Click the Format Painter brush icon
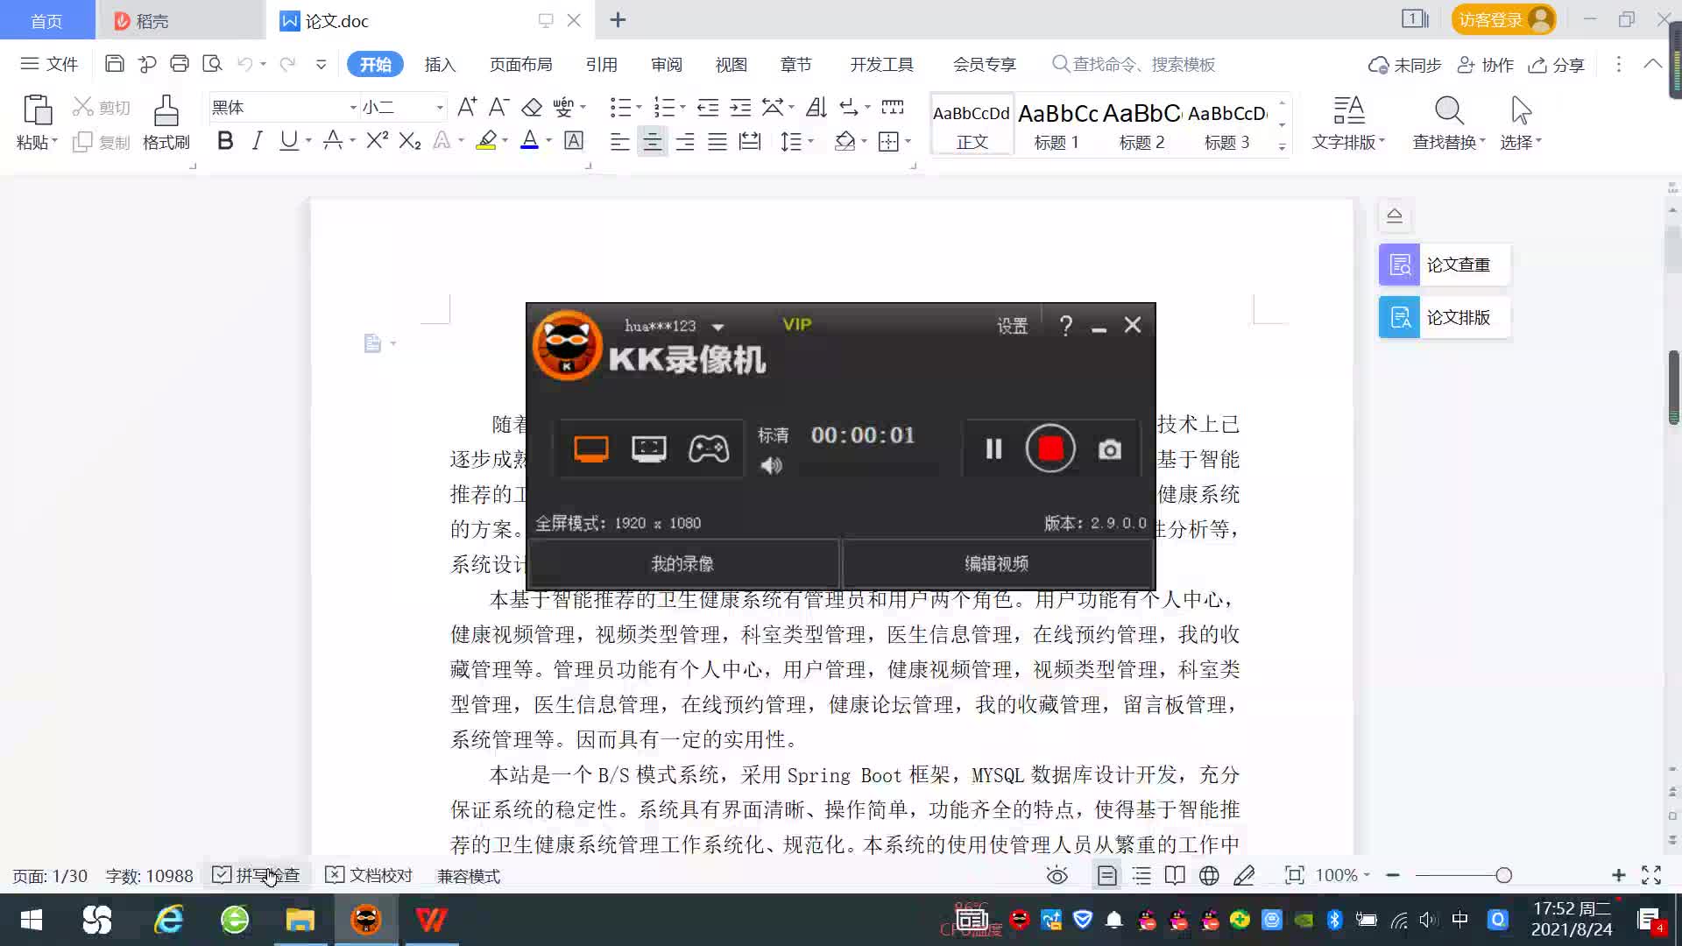 (x=166, y=111)
